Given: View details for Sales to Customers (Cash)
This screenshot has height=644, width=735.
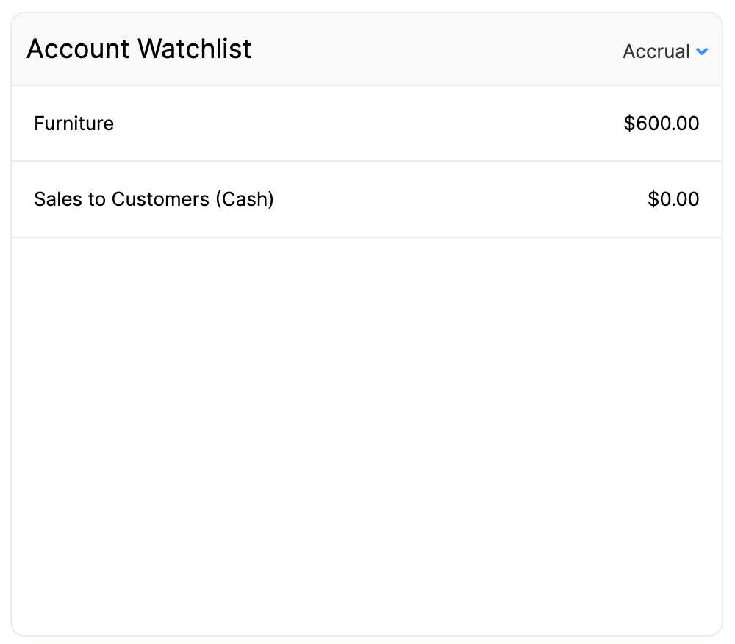Looking at the screenshot, I should pyautogui.click(x=367, y=199).
